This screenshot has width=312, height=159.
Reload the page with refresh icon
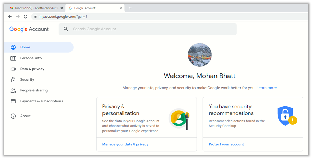coord(26,17)
